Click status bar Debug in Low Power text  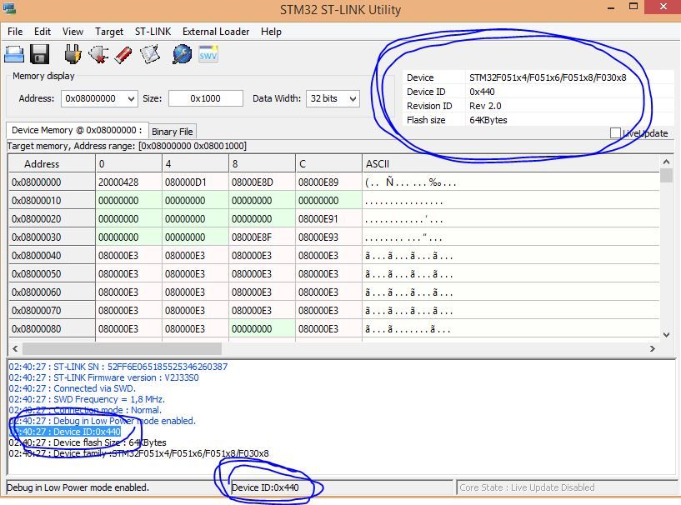click(x=78, y=487)
